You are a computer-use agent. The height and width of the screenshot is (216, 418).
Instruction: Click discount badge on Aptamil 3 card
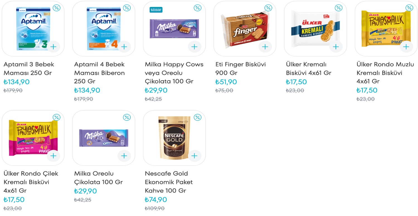click(x=57, y=8)
